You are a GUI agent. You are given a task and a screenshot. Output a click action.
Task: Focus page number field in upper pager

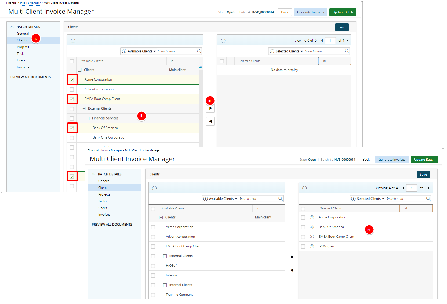(x=330, y=41)
